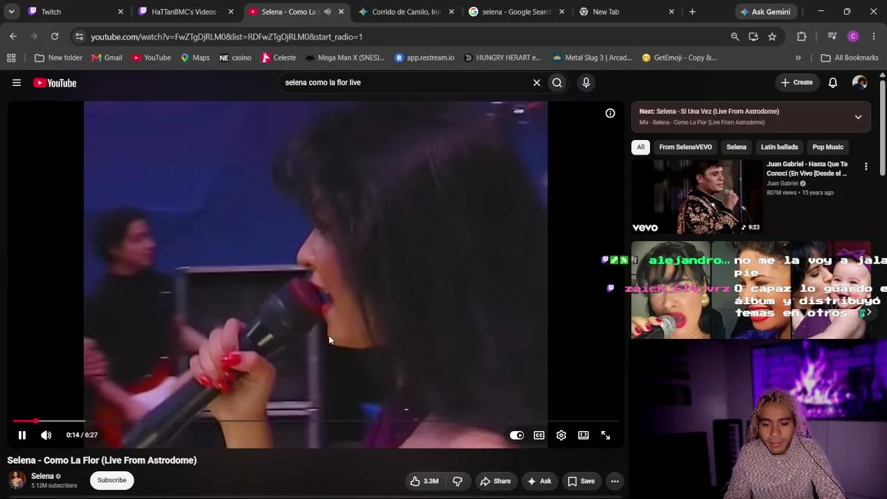This screenshot has width=887, height=499.
Task: Save the video to a playlist
Action: tap(581, 481)
